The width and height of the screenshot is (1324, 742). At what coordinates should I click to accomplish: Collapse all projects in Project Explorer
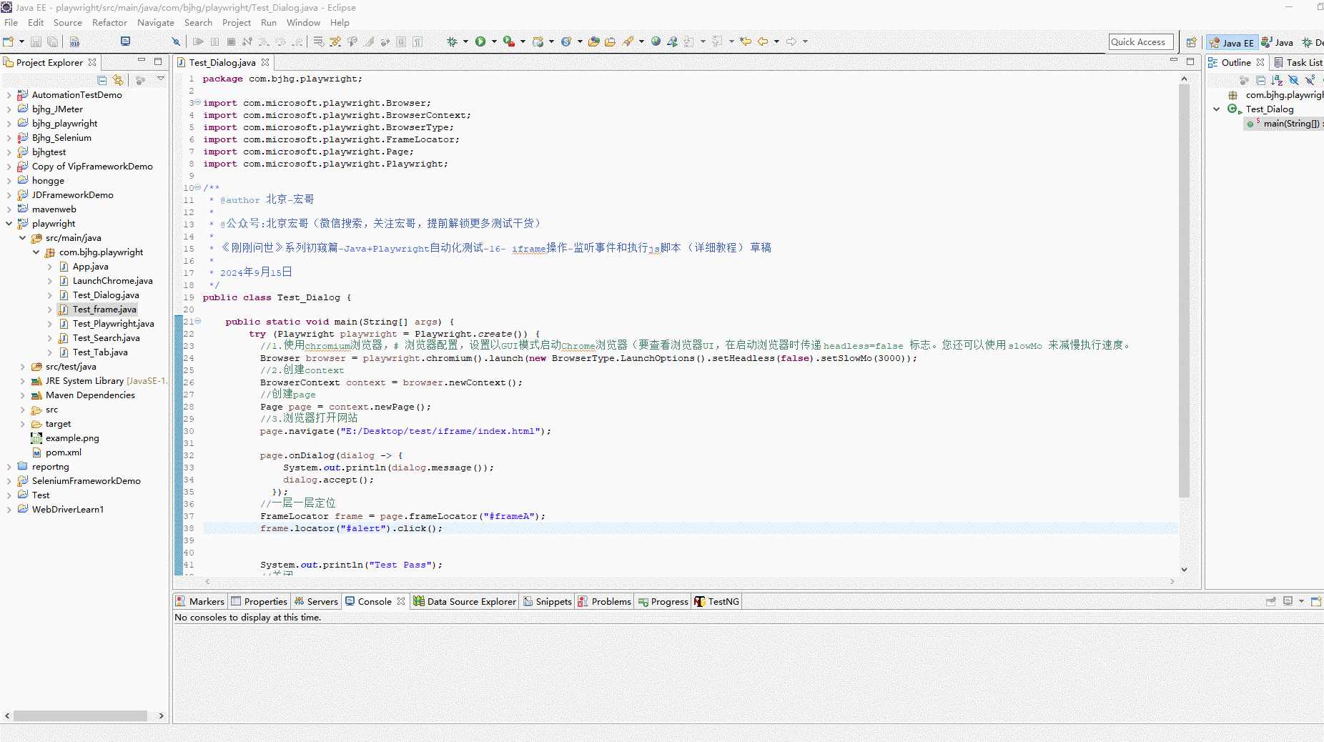102,80
